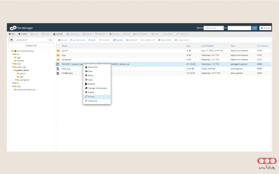Select All files
This screenshot has width=279, height=174.
132,40
